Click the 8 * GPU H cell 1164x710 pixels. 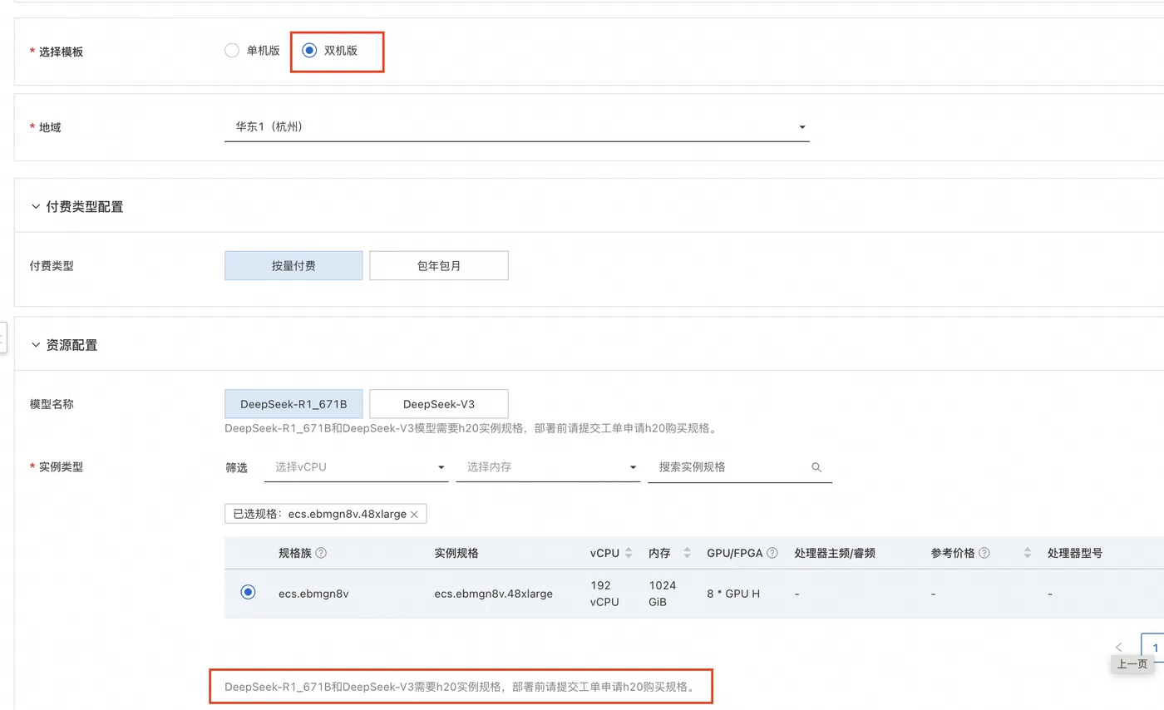point(733,594)
